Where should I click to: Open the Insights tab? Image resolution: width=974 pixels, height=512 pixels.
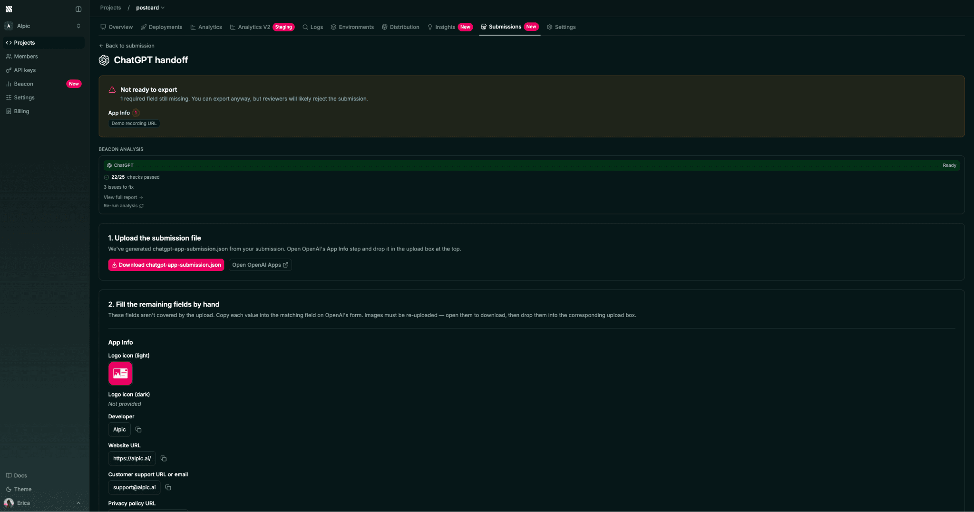tap(449, 27)
